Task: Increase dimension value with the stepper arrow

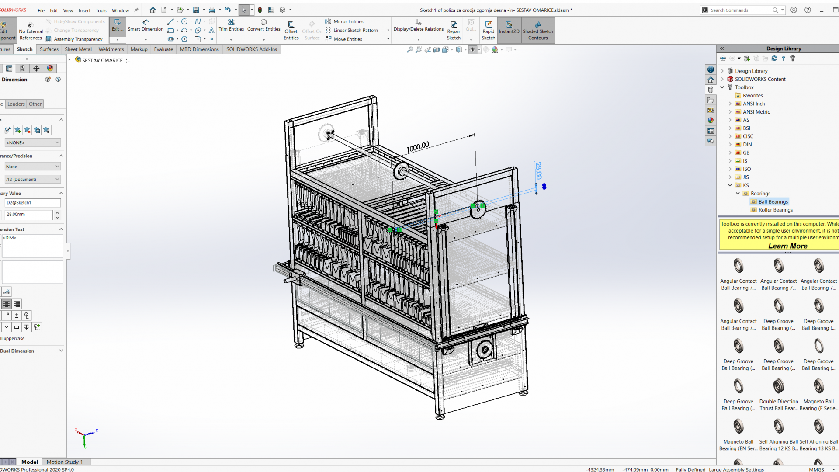Action: pyautogui.click(x=57, y=212)
